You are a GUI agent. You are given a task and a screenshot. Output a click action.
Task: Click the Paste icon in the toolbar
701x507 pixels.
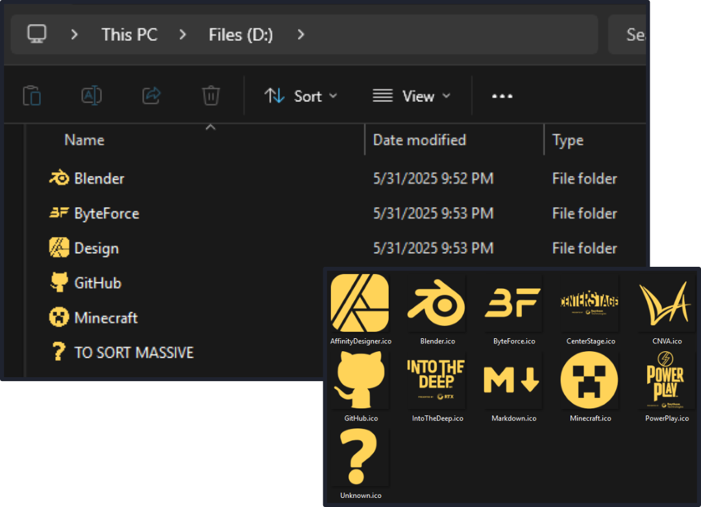tap(32, 95)
